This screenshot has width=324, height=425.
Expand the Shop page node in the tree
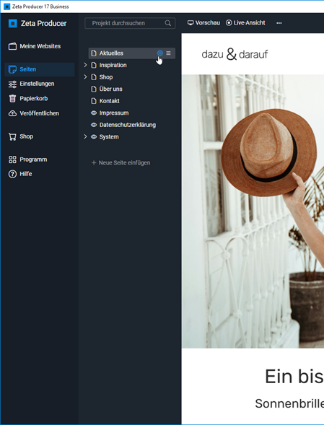(85, 77)
